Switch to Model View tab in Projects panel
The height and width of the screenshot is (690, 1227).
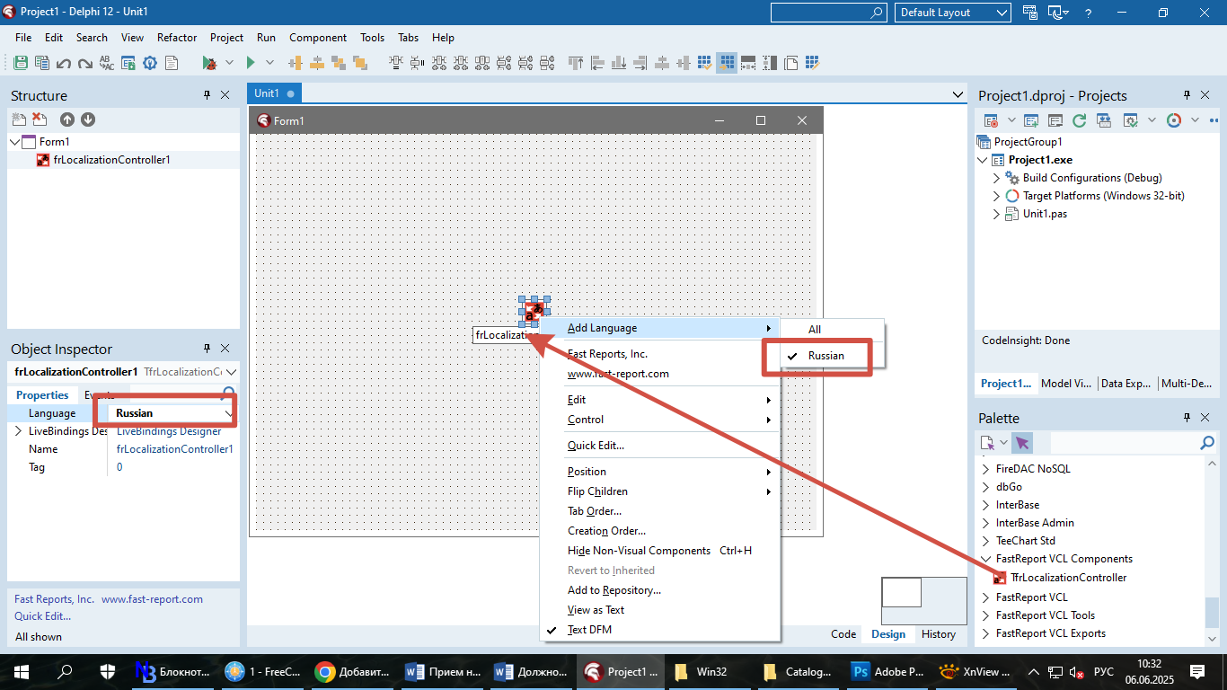(1067, 384)
